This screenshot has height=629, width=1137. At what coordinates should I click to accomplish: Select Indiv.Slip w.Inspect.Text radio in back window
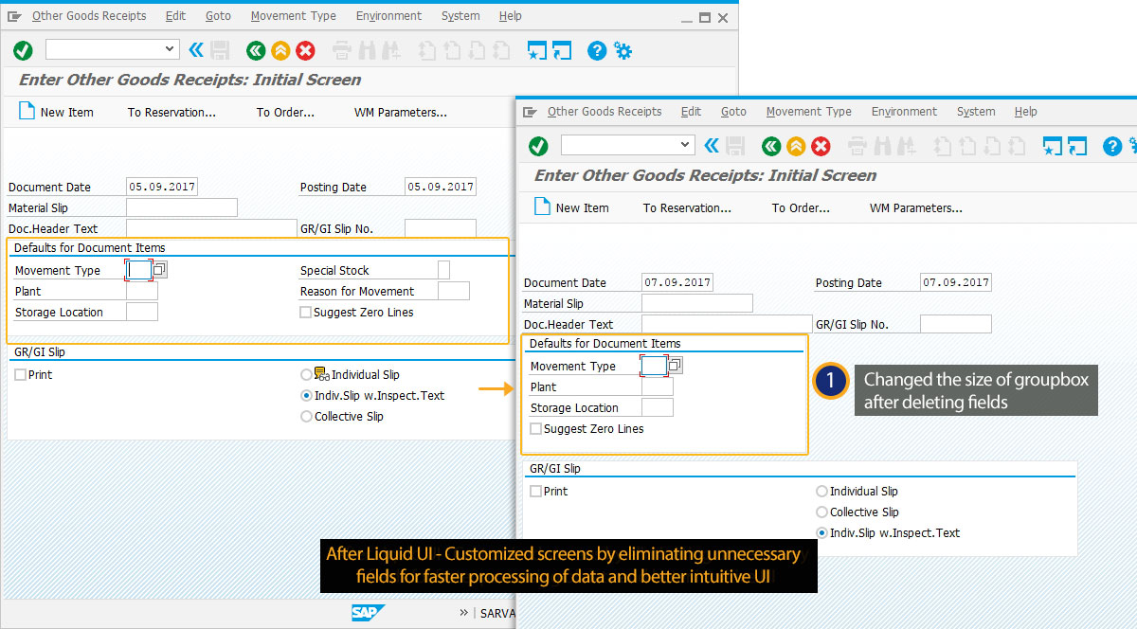point(305,395)
